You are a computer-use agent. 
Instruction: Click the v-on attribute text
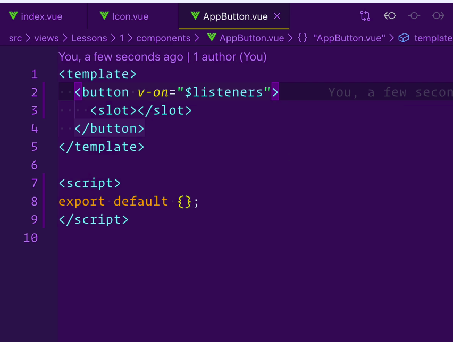(153, 92)
